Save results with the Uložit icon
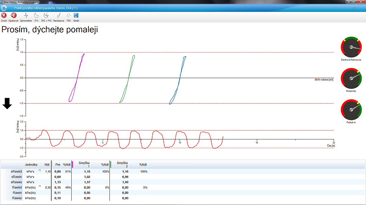Viewport: 366px width, 205px height. coord(76,16)
